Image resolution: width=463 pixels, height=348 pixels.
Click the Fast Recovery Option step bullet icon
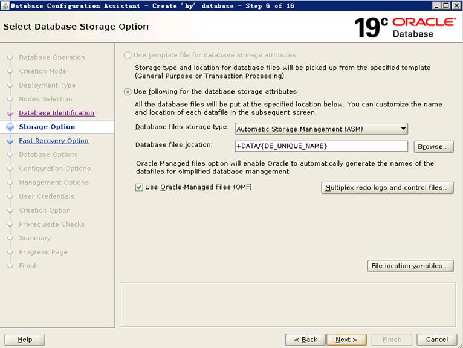pos(10,141)
